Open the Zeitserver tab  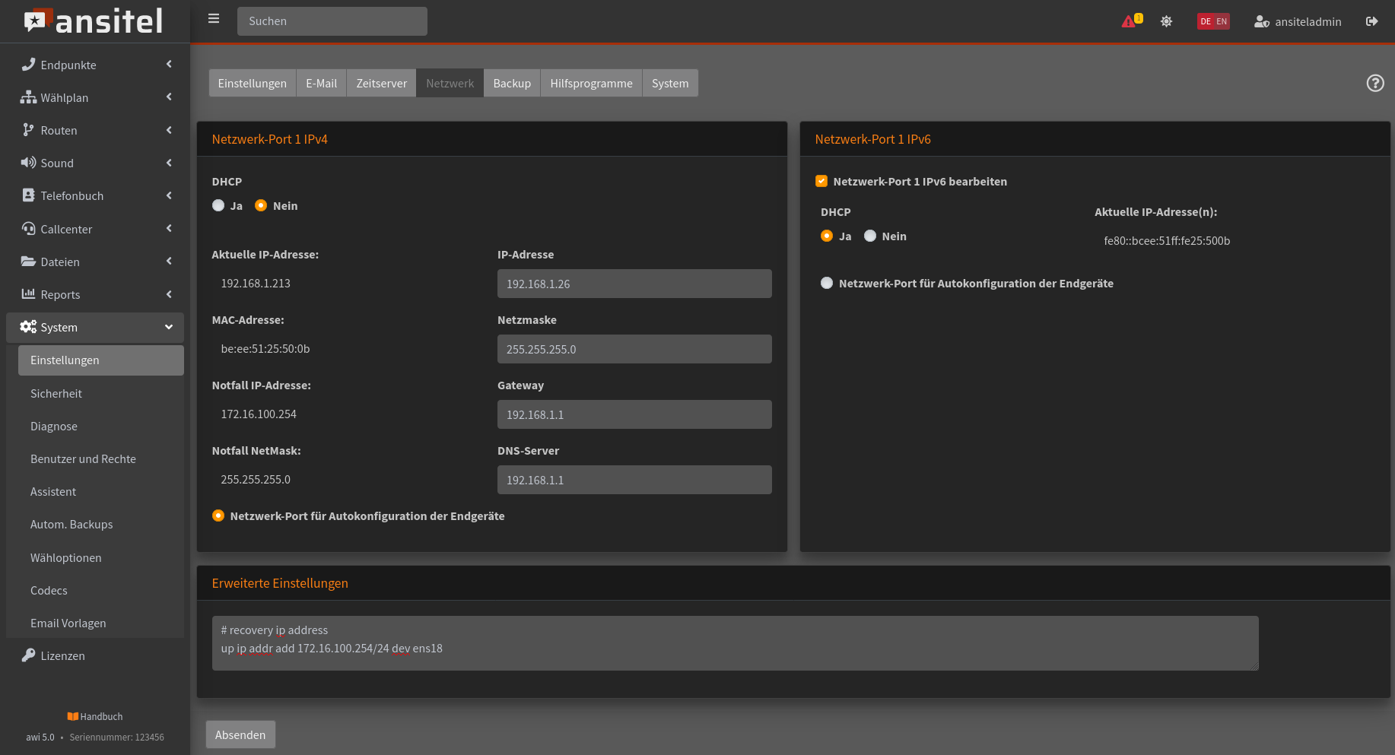tap(381, 83)
